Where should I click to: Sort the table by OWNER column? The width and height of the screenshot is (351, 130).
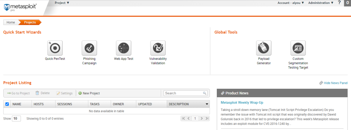pyautogui.click(x=123, y=104)
